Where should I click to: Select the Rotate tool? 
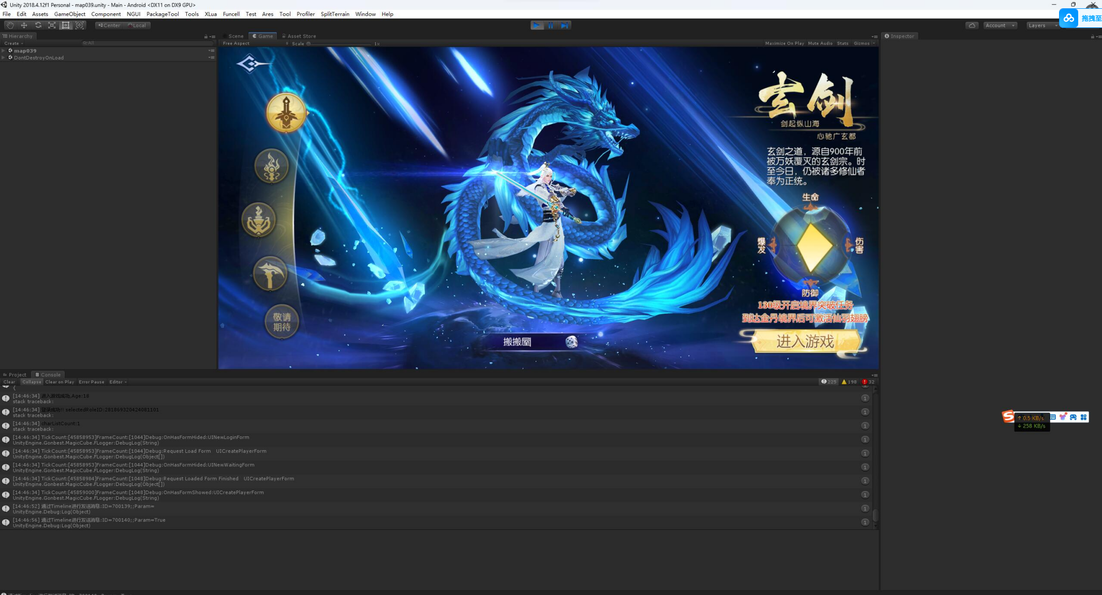[38, 25]
